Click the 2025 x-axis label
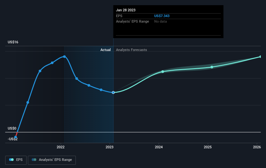The height and width of the screenshot is (168, 266). pos(208,147)
